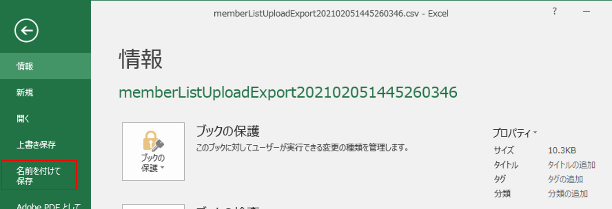
Task: Expand the ブックの保護 button dropdown arrow
Action: (x=162, y=169)
